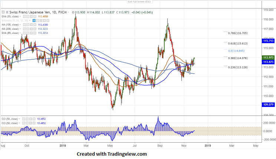
Task: Expand the EMA (55, close) dropdown arrow
Action: coord(20,17)
